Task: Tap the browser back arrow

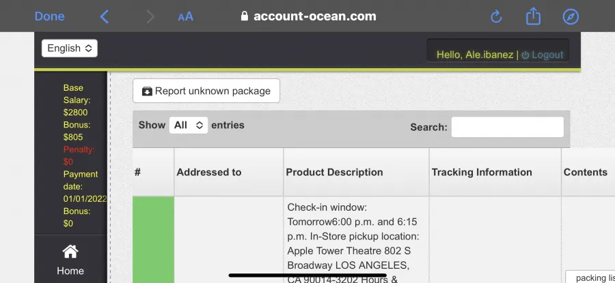Action: tap(105, 16)
